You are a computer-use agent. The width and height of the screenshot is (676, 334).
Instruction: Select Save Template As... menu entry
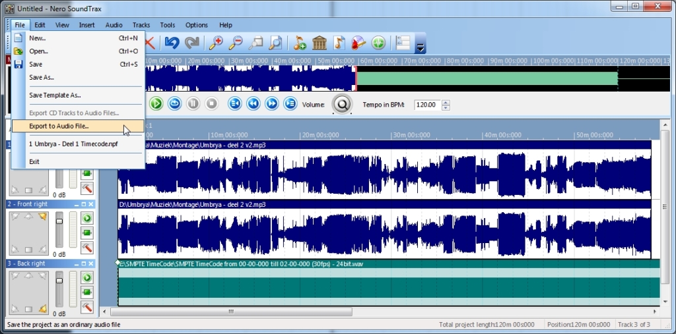(78, 95)
